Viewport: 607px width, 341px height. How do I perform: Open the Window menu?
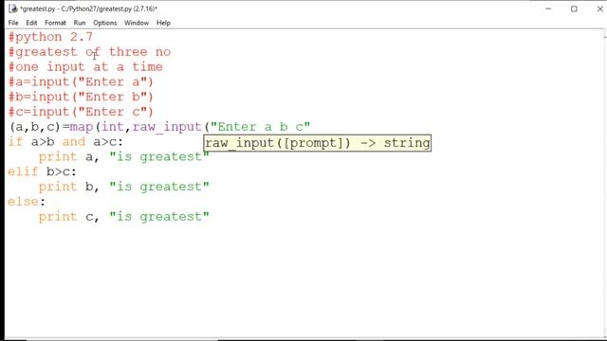tap(137, 23)
